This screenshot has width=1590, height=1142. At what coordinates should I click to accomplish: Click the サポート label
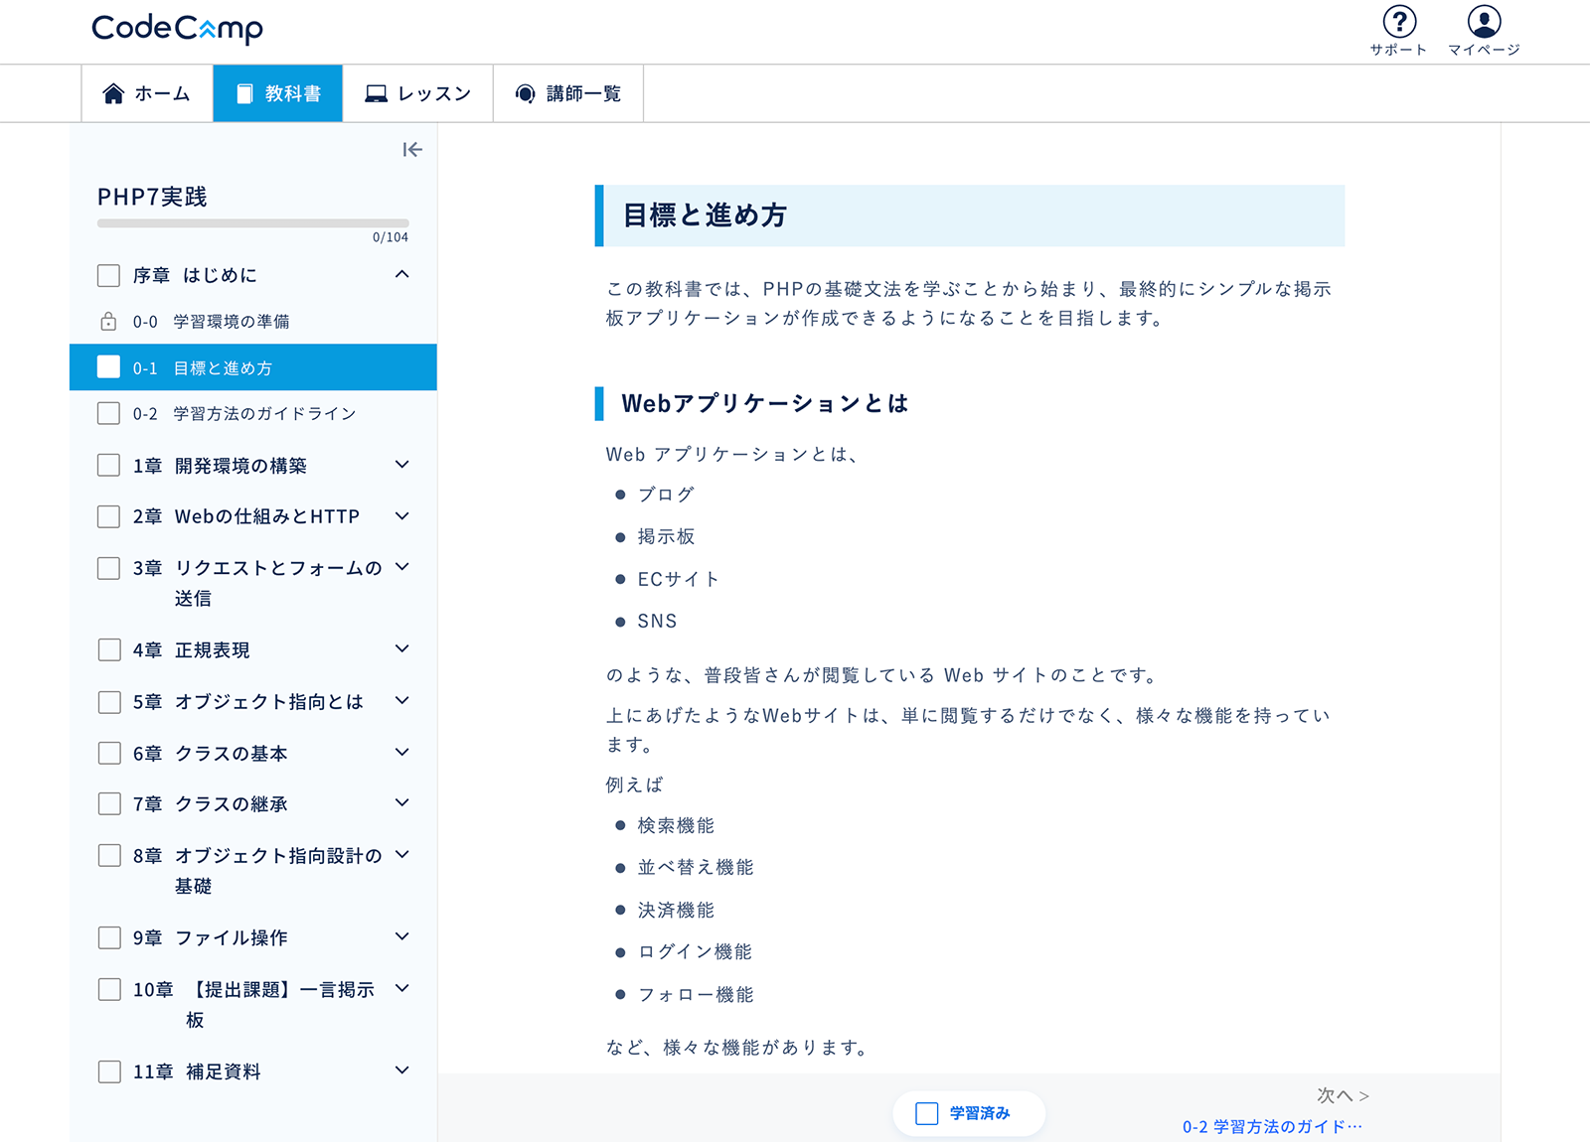(x=1398, y=50)
